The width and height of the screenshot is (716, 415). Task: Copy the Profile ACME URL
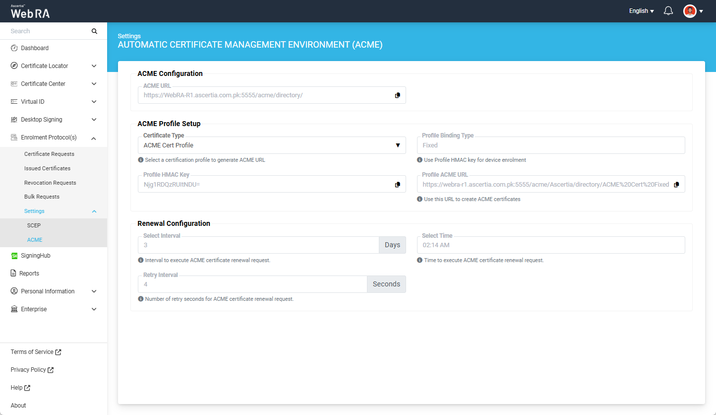676,184
